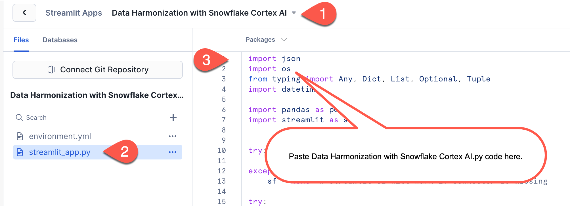Viewport: 570px width, 206px height.
Task: Click the streamlit_app.py file icon
Action: click(20, 152)
